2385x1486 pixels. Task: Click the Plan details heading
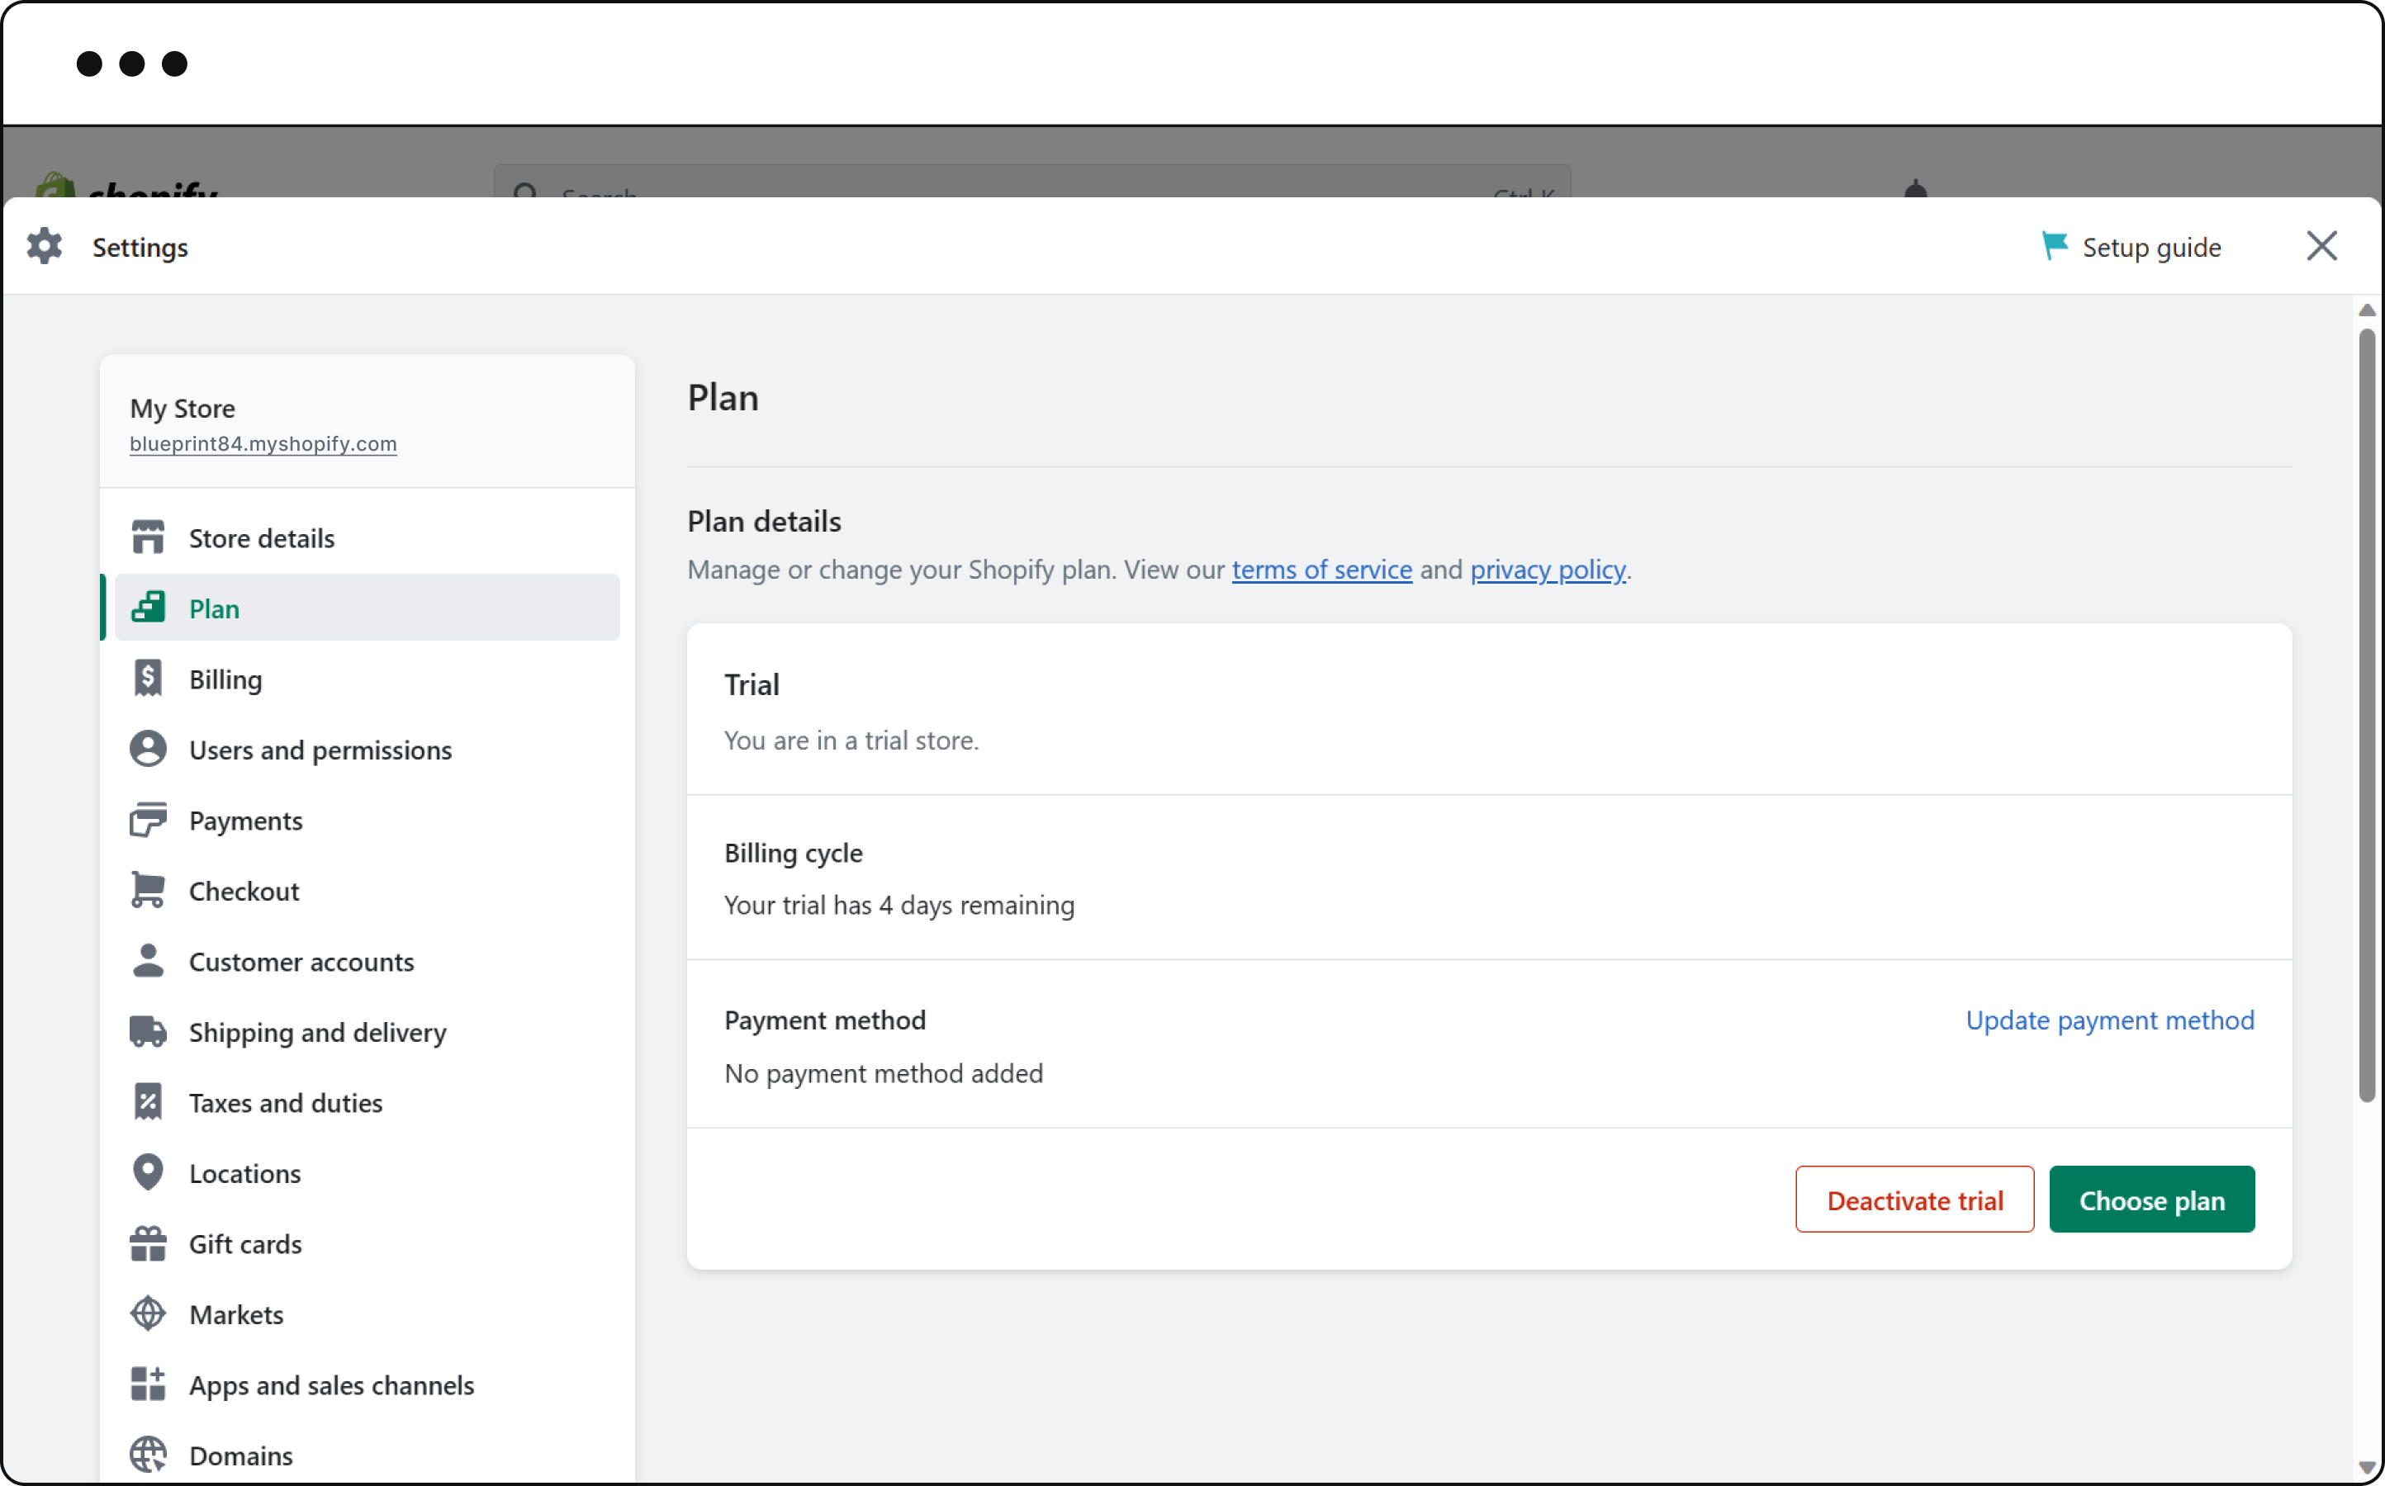[764, 521]
